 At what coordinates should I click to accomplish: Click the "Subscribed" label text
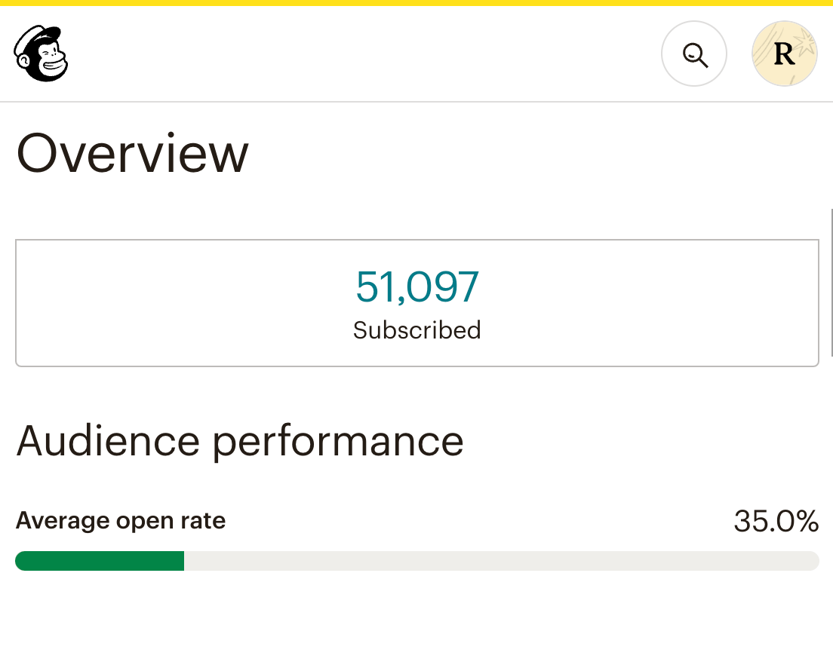point(416,330)
